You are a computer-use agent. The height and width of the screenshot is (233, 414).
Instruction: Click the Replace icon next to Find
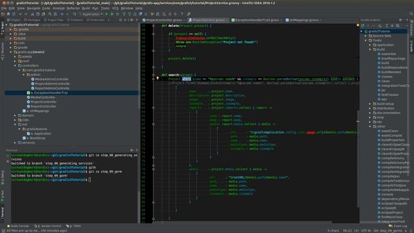55,14
